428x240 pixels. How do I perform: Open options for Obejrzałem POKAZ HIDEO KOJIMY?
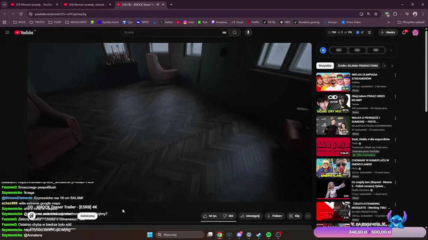pyautogui.click(x=395, y=97)
